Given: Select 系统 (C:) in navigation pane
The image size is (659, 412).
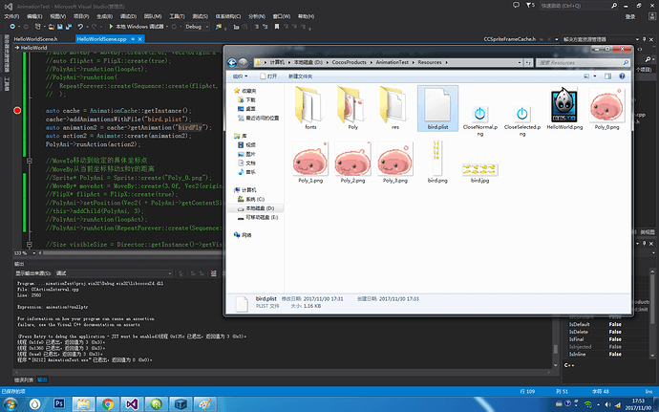Looking at the screenshot, I should click(251, 199).
